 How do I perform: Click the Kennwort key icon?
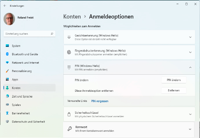pyautogui.click(x=69, y=129)
